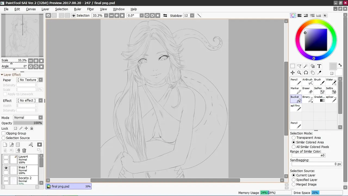Select the Rotate canvas tool
Screen dimensions: 348x196
click(x=306, y=73)
